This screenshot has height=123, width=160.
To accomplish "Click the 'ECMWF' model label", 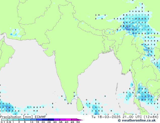I will [41, 117].
